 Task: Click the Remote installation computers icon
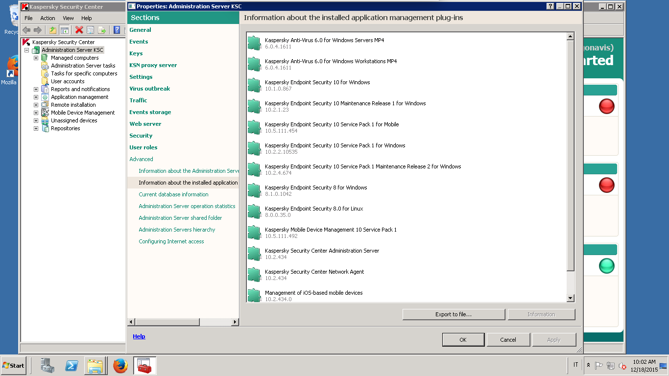coord(45,105)
